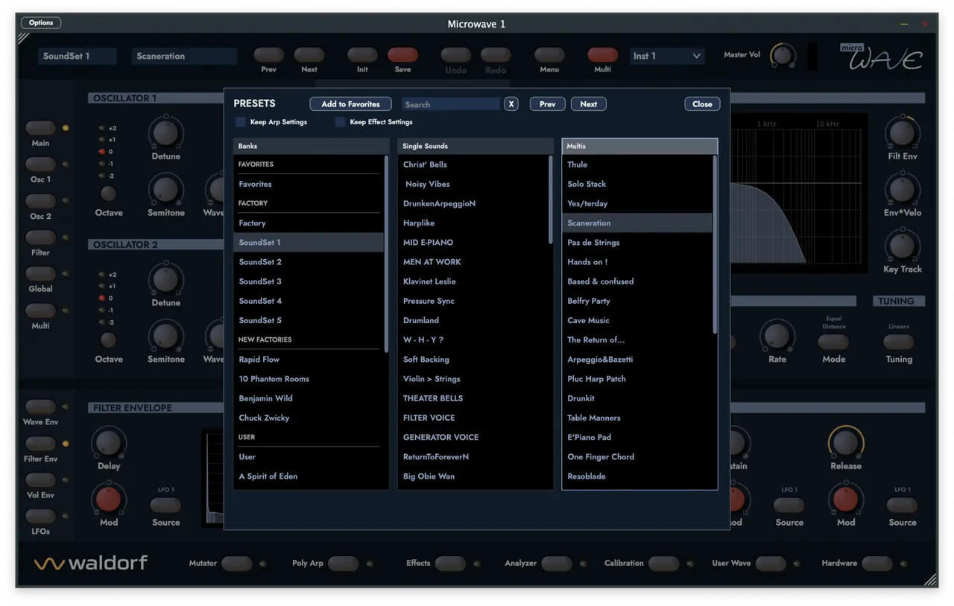Click the Menu button in top toolbar
This screenshot has height=606, width=954.
click(549, 55)
